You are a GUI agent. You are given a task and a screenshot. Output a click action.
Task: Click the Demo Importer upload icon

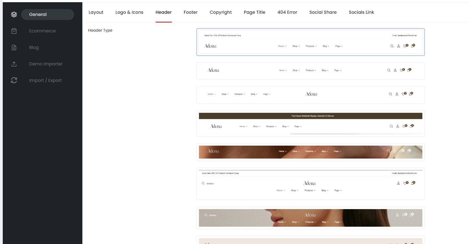coord(14,64)
